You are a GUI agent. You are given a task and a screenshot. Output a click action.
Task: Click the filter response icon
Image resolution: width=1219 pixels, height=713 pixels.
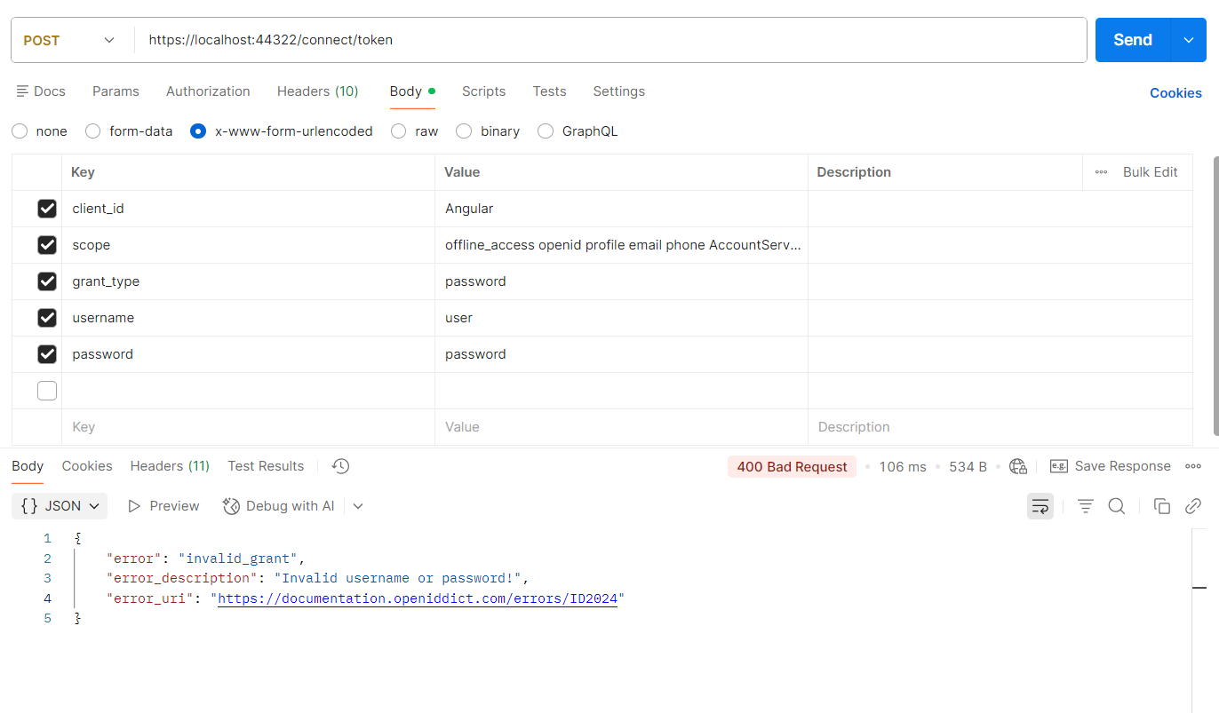coord(1085,506)
